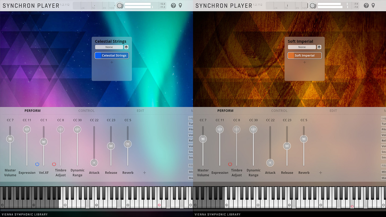Viewport: 386px width, 217px height.
Task: Add a fader after Reverb in the right player
Action: point(320,173)
